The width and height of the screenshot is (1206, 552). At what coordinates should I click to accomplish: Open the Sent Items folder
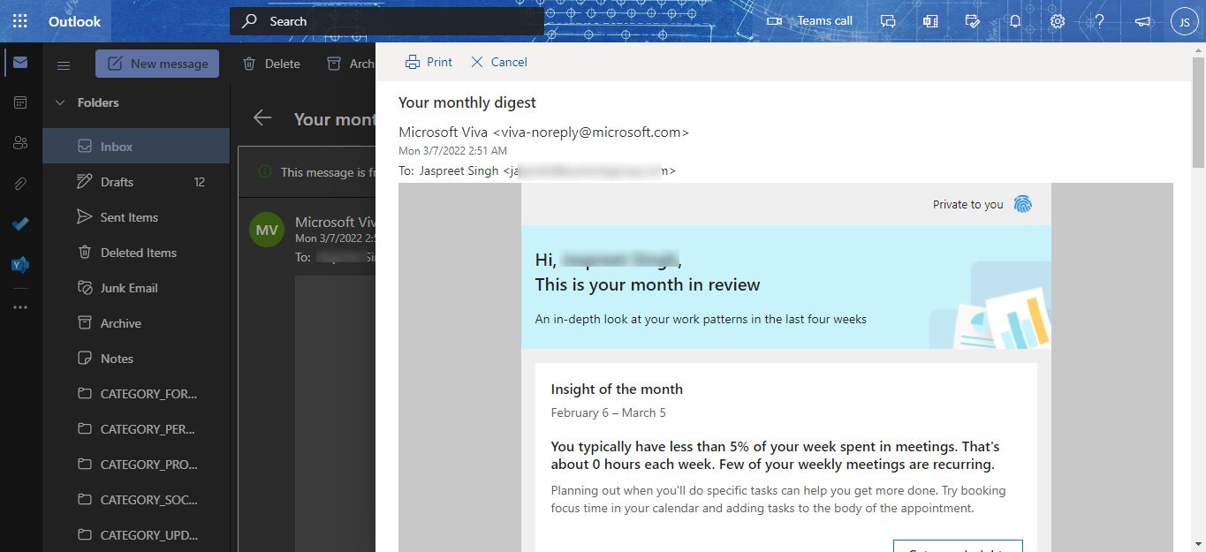tap(136, 217)
